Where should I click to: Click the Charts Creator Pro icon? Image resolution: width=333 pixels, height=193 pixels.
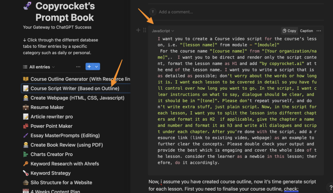26,154
